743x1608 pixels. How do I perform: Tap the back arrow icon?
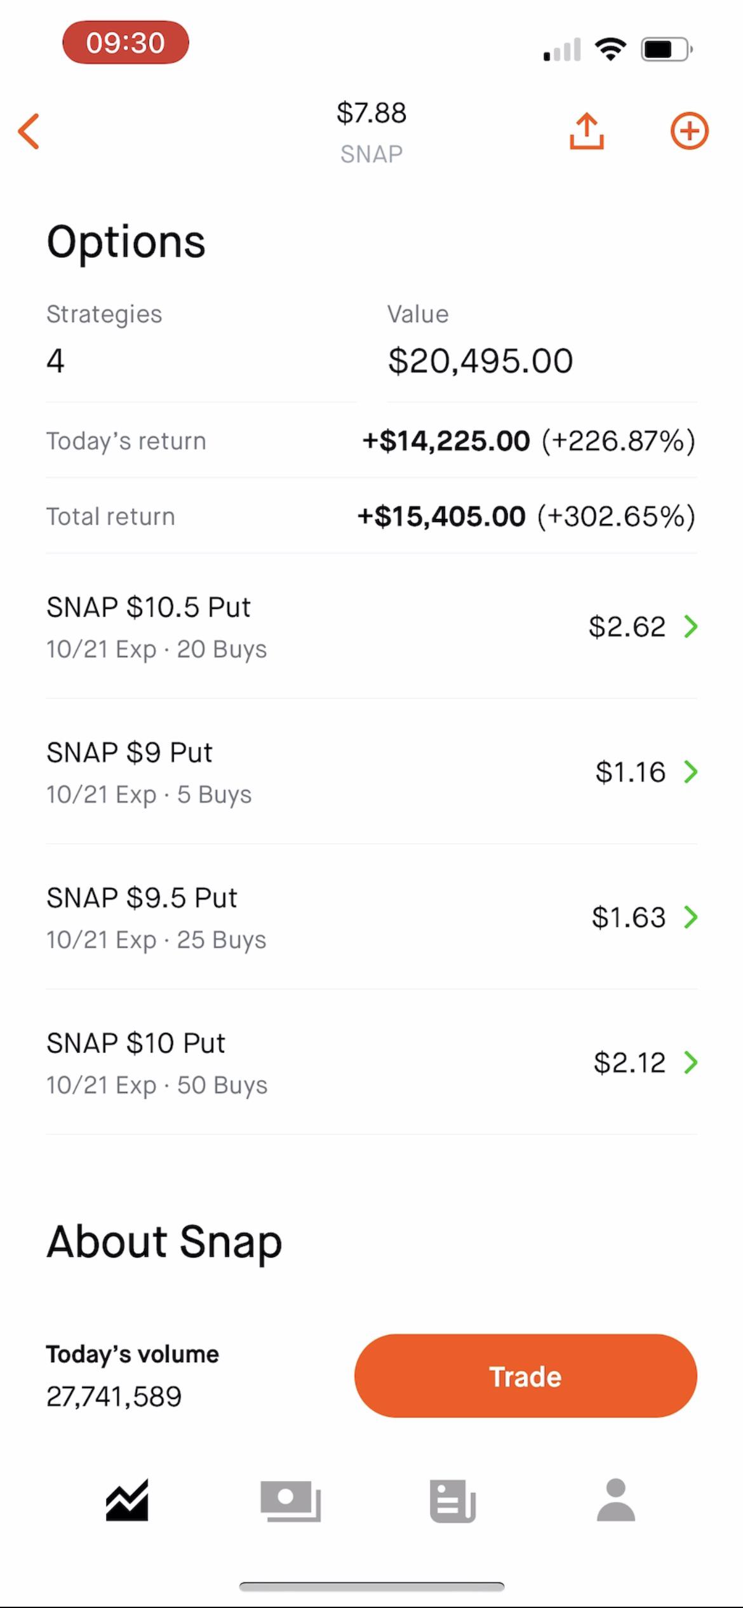pos(29,131)
